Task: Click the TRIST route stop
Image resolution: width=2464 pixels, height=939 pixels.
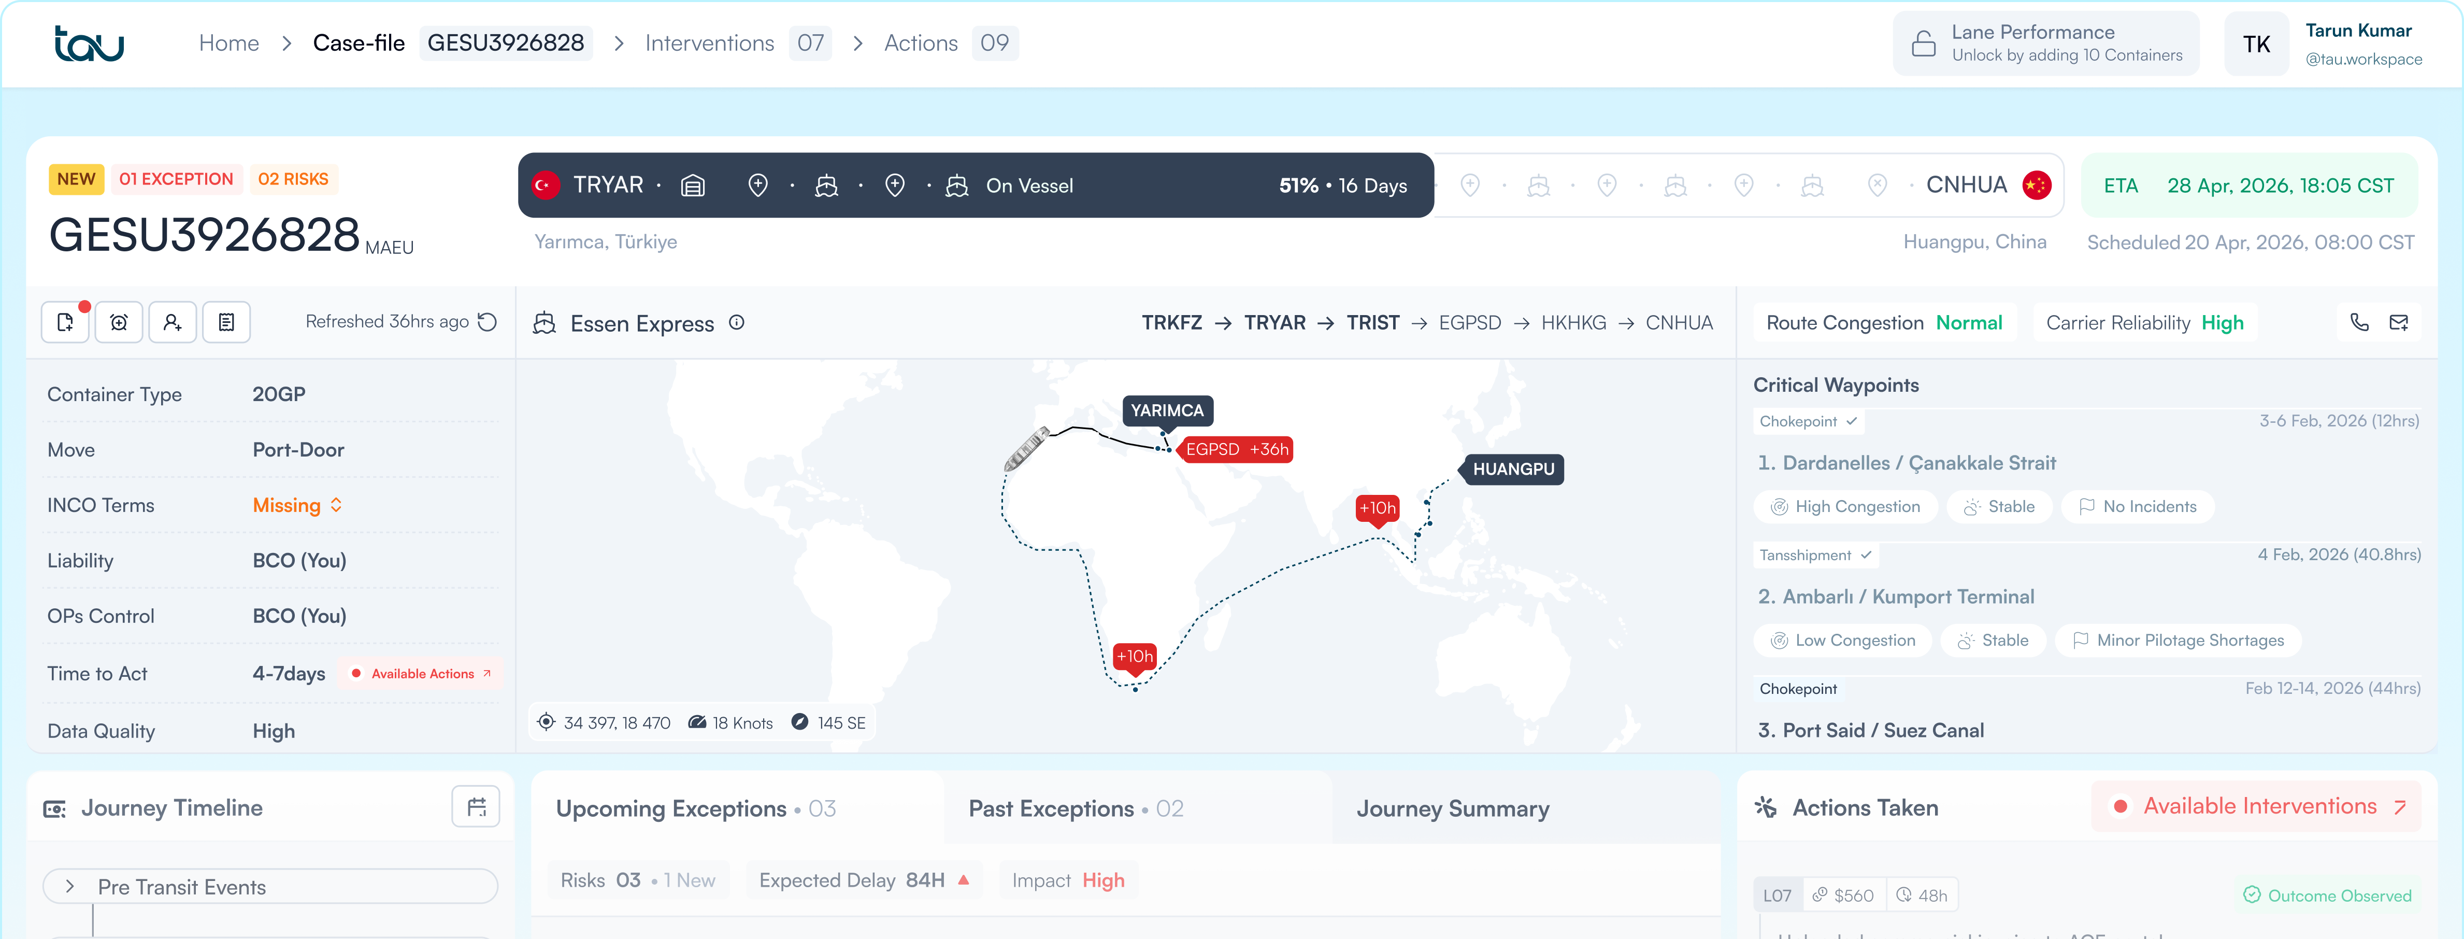Action: 1372,322
